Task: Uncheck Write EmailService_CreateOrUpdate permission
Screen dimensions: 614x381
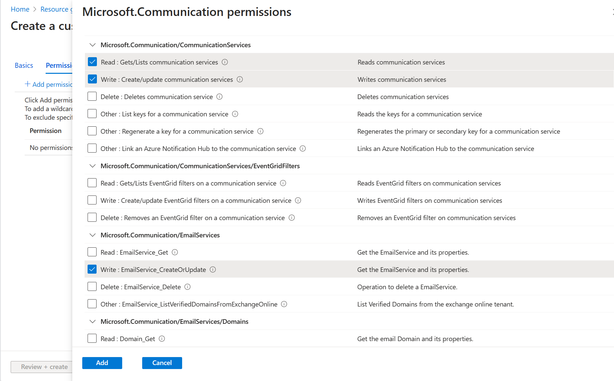Action: pos(92,269)
